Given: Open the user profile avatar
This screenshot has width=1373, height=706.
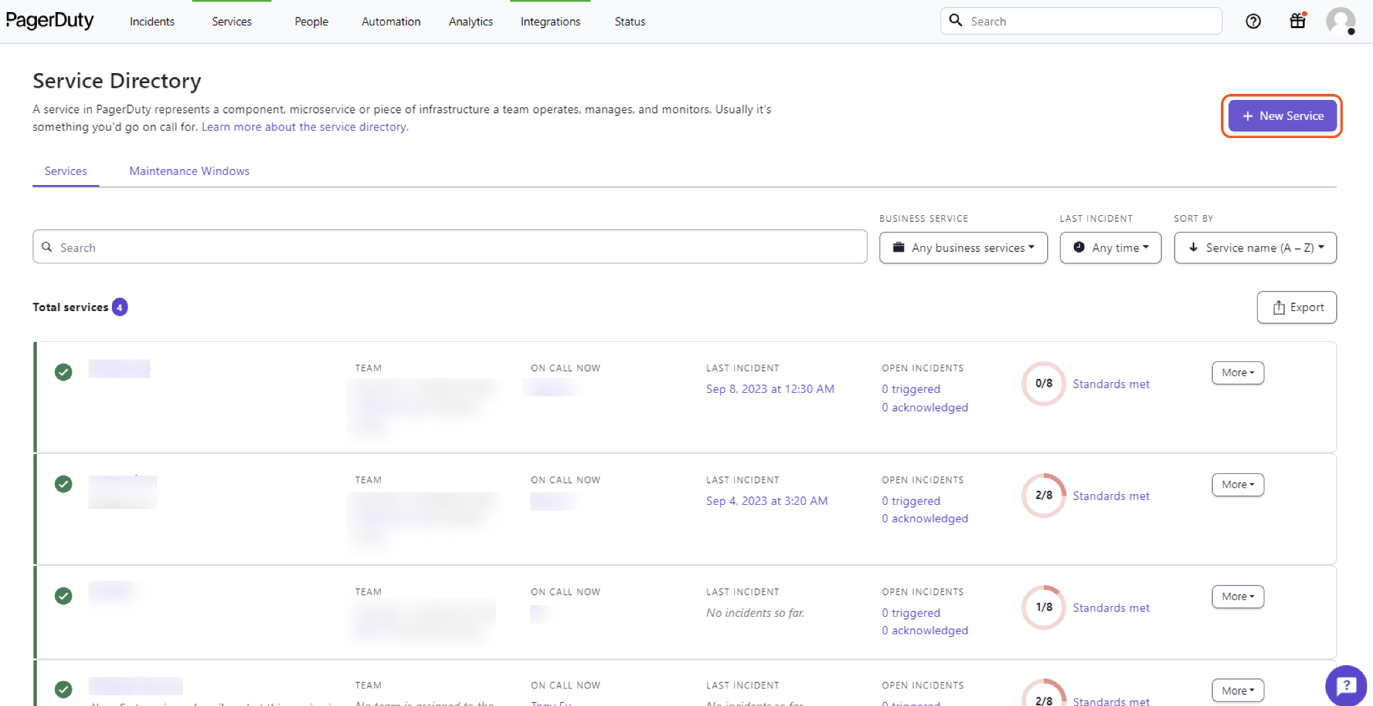Looking at the screenshot, I should (x=1340, y=21).
